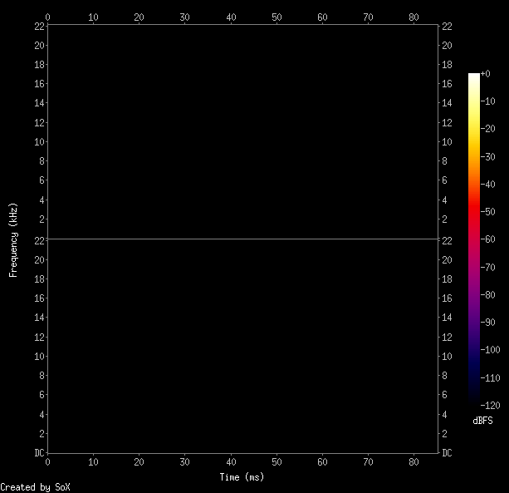Click the dBFS label under the color bar
509x493 pixels.
[x=482, y=421]
